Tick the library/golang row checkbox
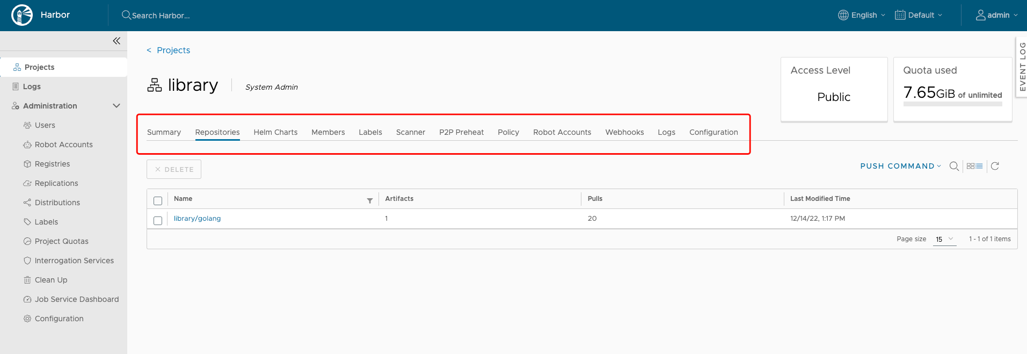1027x354 pixels. (158, 221)
